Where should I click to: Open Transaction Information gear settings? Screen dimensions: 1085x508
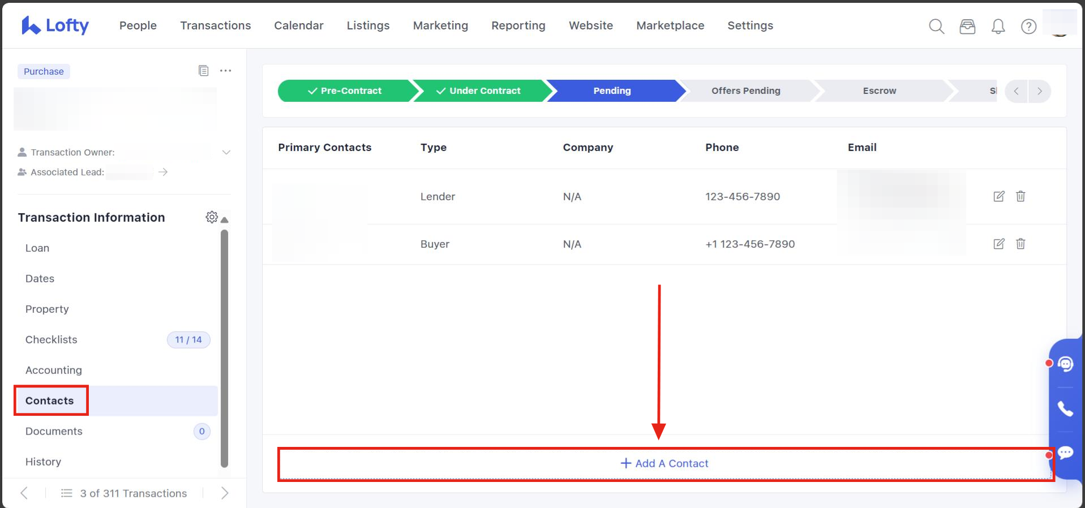click(x=212, y=217)
